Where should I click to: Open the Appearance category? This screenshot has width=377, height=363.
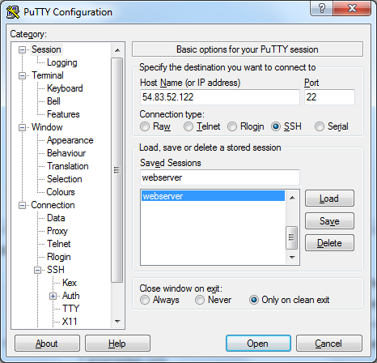point(70,140)
